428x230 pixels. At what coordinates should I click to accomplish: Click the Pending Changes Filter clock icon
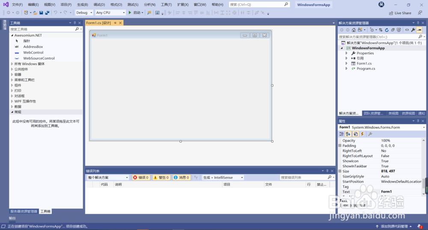(372, 30)
